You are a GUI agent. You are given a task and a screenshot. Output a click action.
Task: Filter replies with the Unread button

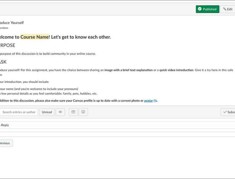point(47,112)
